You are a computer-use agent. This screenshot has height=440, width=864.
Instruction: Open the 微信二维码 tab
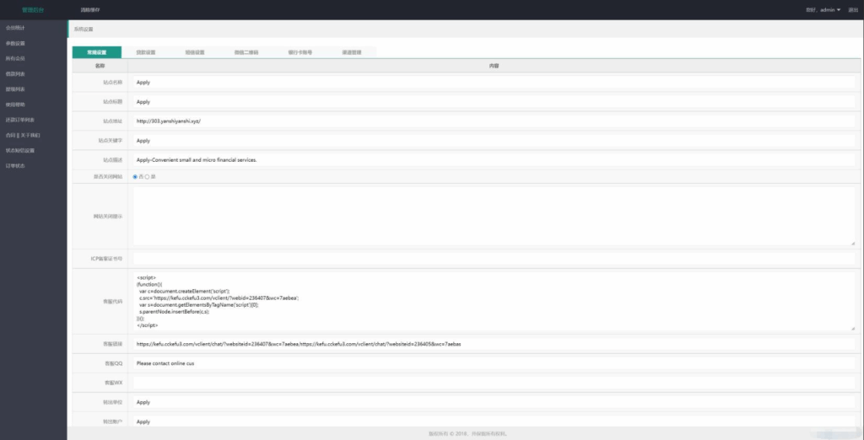(x=246, y=52)
